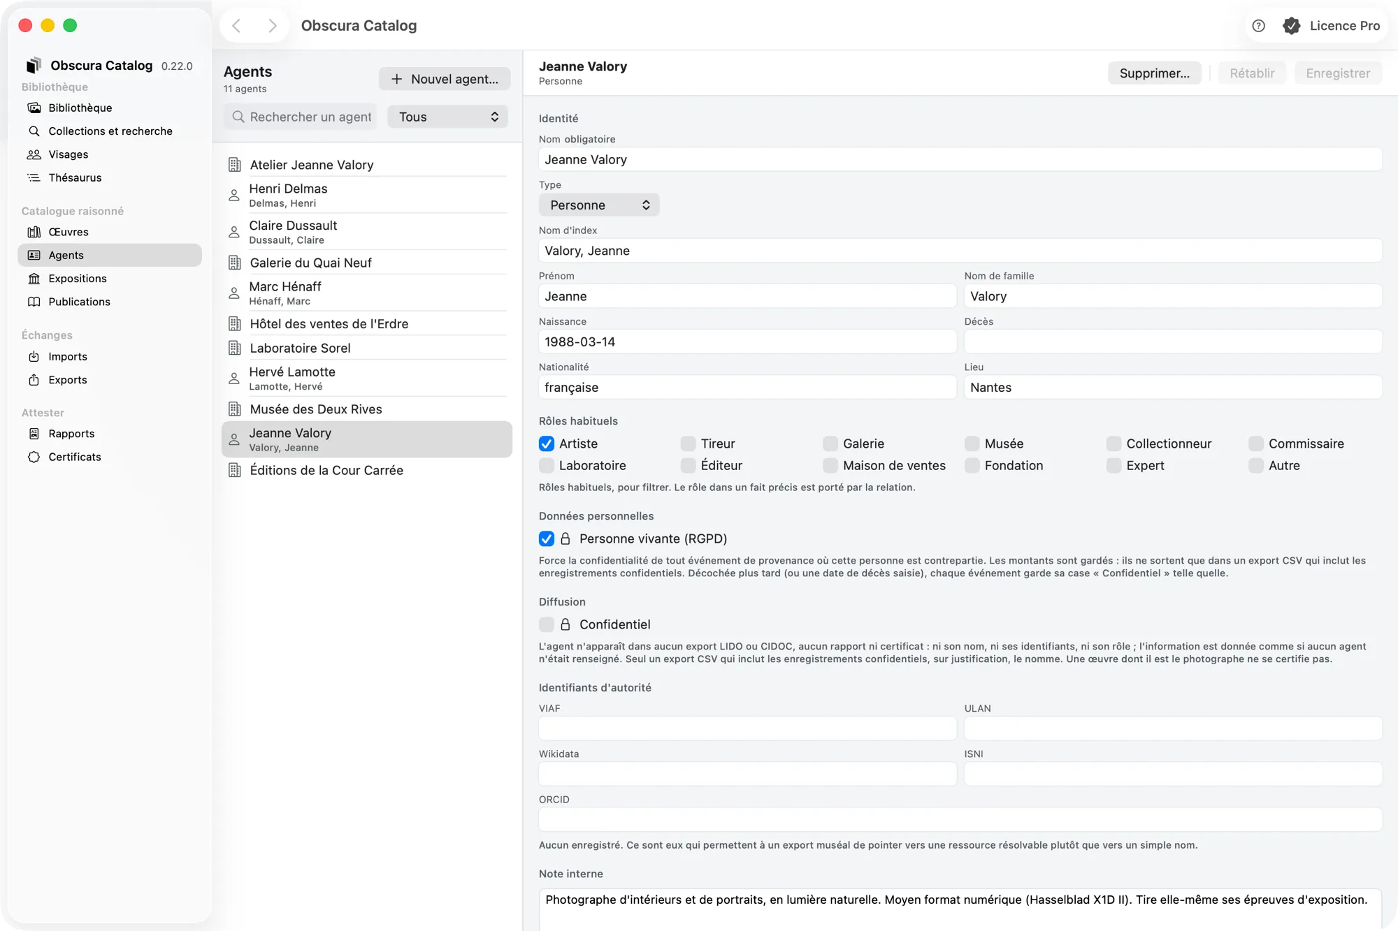Click the Expositions building icon
Image resolution: width=1398 pixels, height=931 pixels.
(x=34, y=278)
